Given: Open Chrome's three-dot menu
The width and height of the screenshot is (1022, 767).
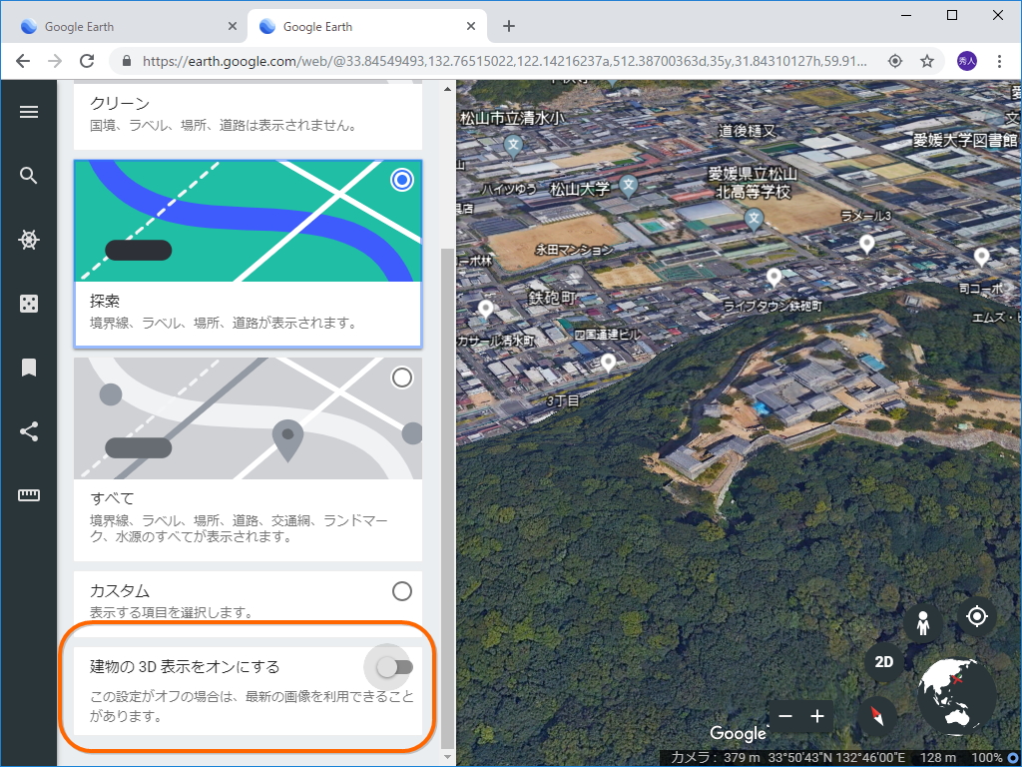Looking at the screenshot, I should 999,61.
